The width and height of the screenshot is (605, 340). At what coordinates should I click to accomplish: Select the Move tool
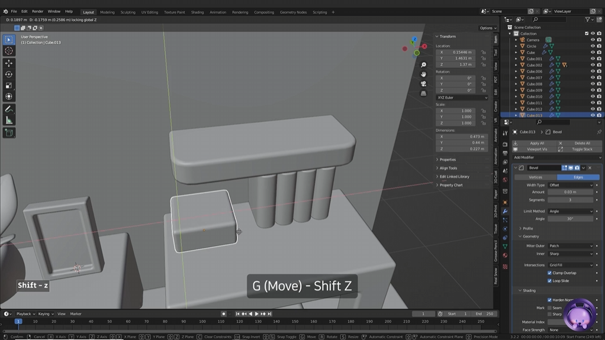9,63
